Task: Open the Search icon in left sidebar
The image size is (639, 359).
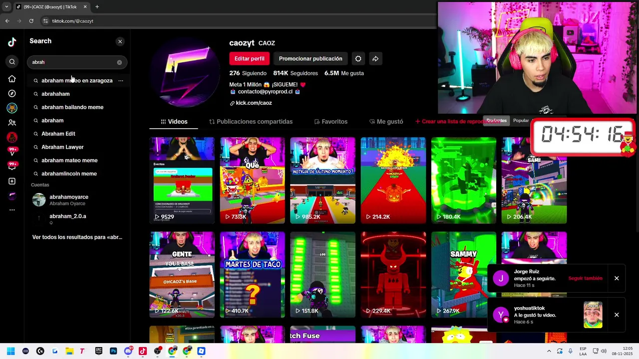Action: [12, 62]
